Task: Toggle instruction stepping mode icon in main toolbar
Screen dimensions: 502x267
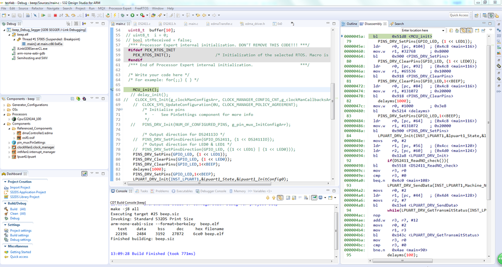Action: click(87, 15)
